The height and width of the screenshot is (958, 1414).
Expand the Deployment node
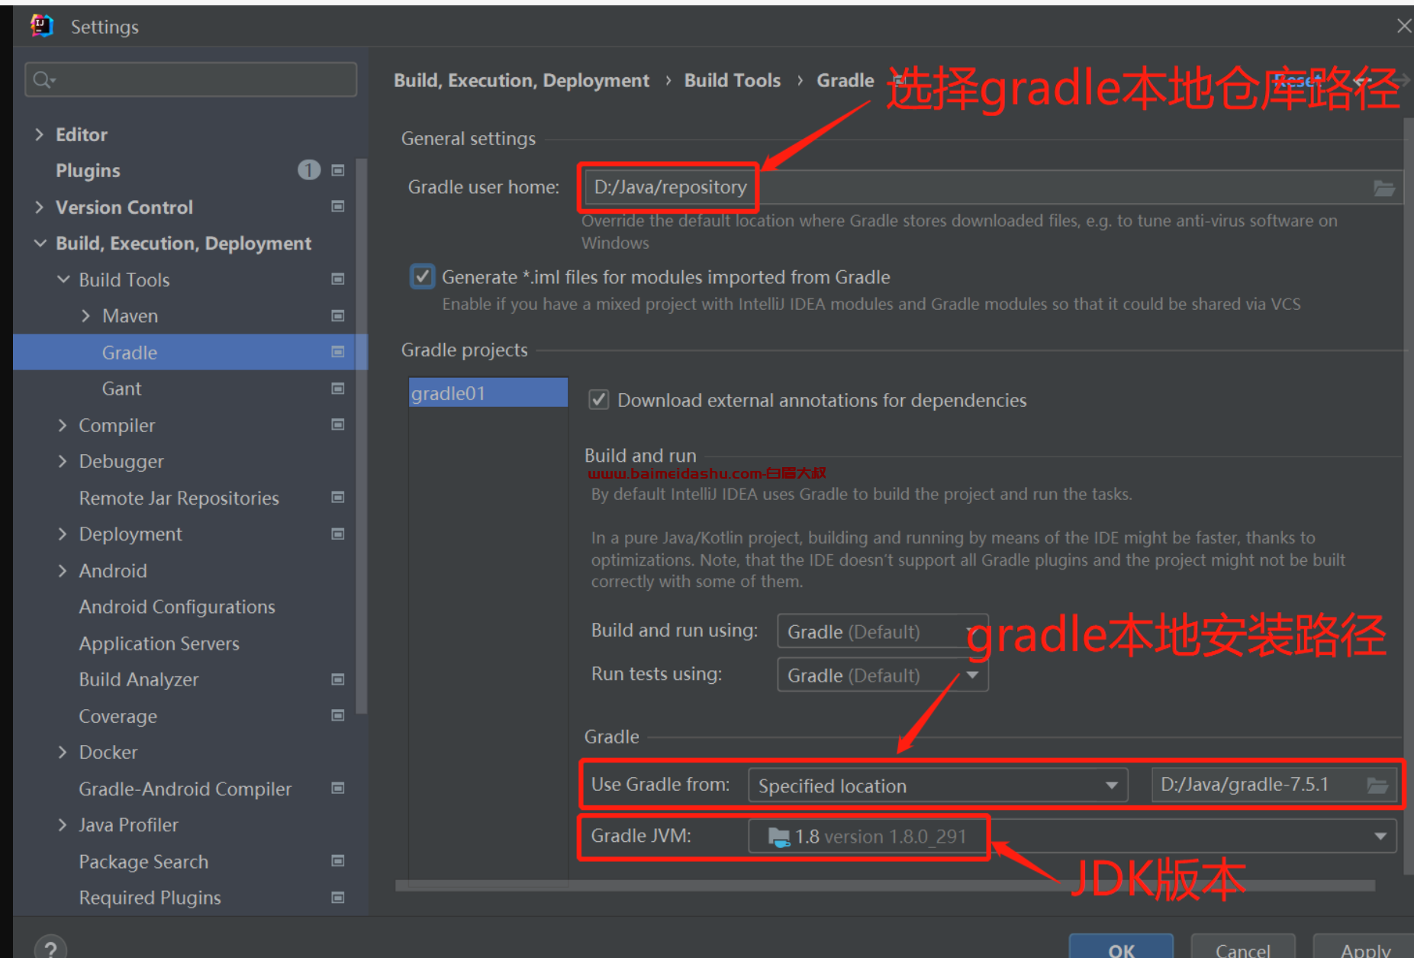63,534
